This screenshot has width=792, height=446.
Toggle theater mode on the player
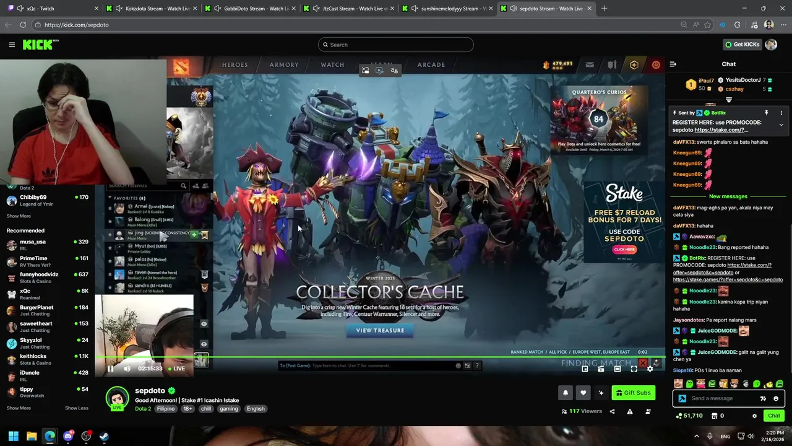click(x=617, y=369)
